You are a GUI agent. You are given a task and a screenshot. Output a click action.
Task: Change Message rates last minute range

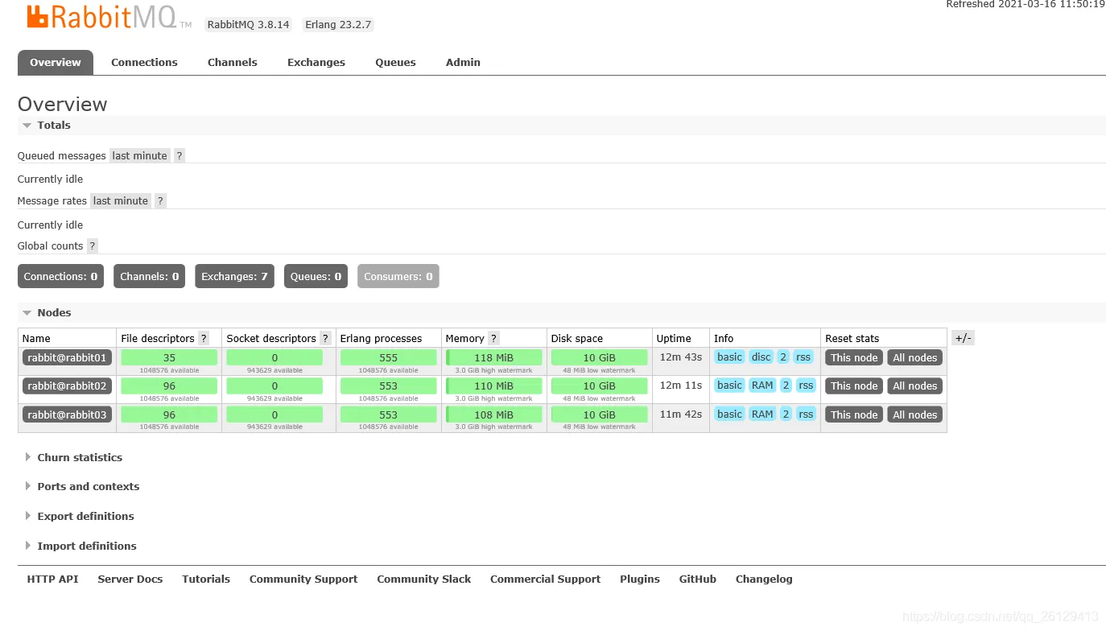tap(121, 200)
